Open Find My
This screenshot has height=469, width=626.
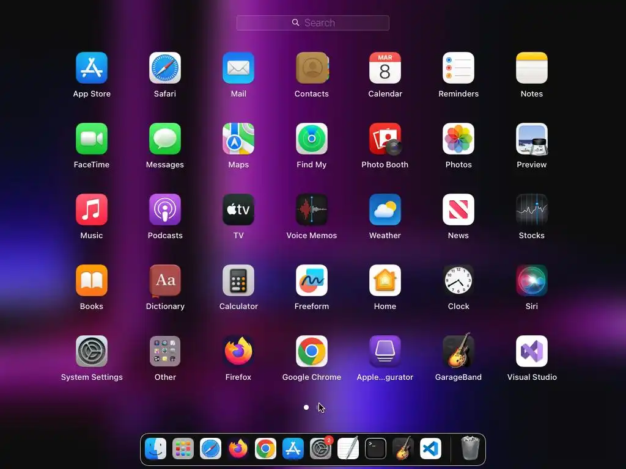312,139
